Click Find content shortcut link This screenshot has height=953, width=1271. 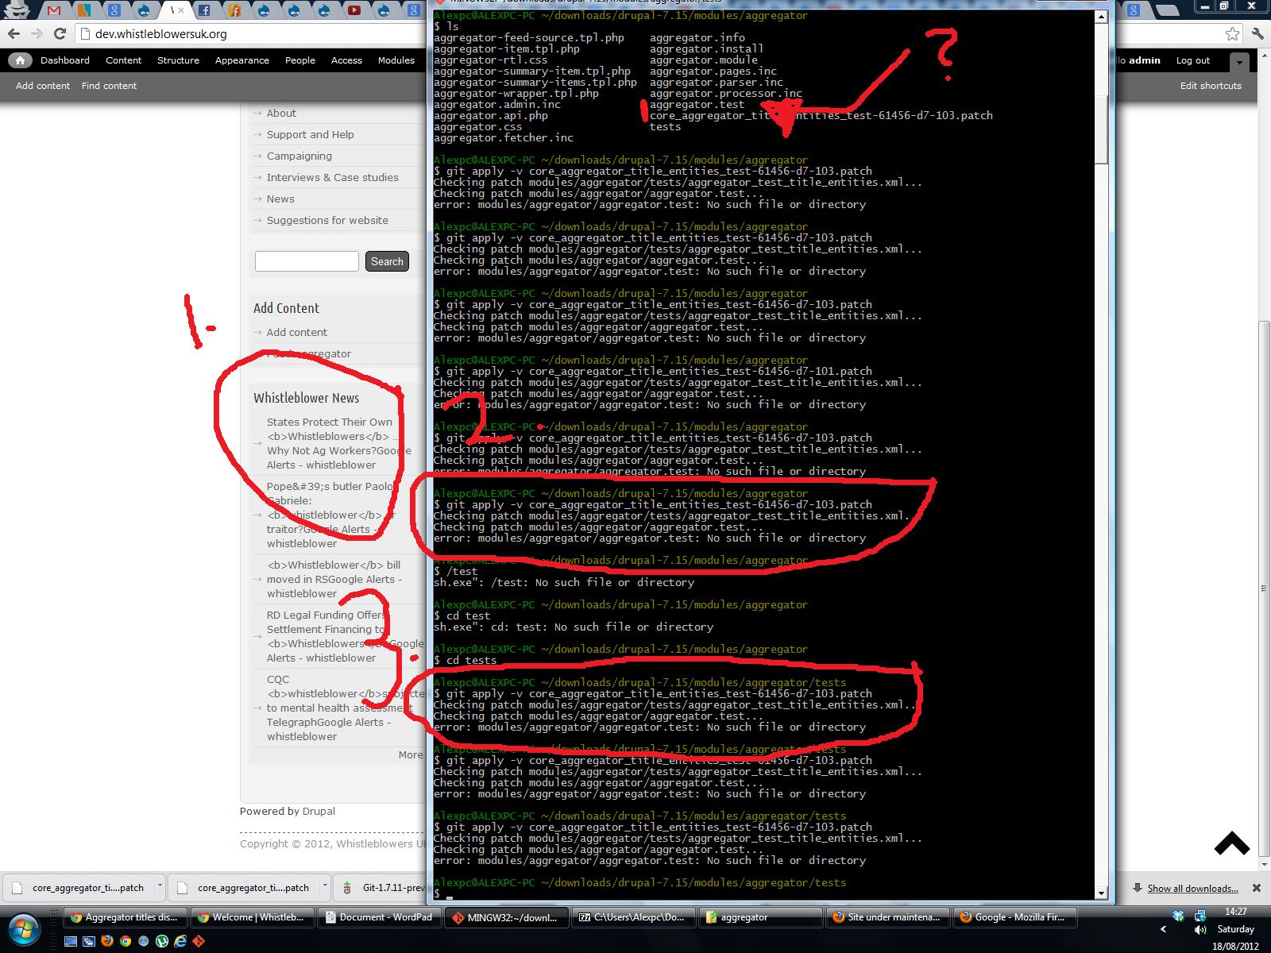pyautogui.click(x=109, y=86)
